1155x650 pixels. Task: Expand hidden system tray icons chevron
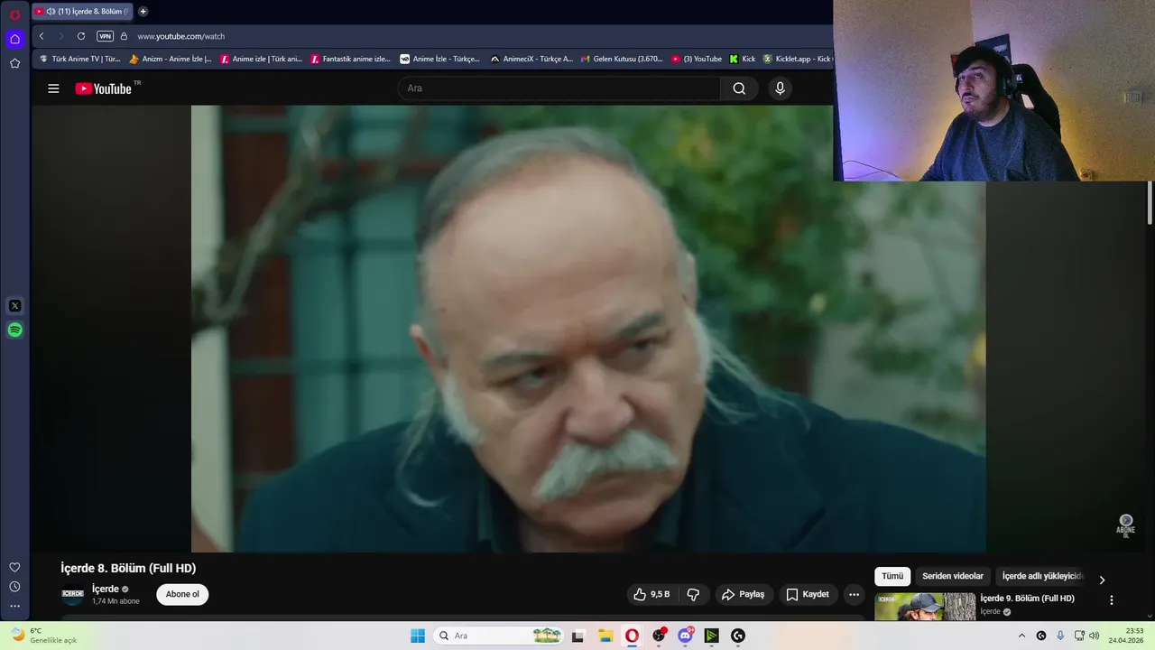(x=1021, y=636)
